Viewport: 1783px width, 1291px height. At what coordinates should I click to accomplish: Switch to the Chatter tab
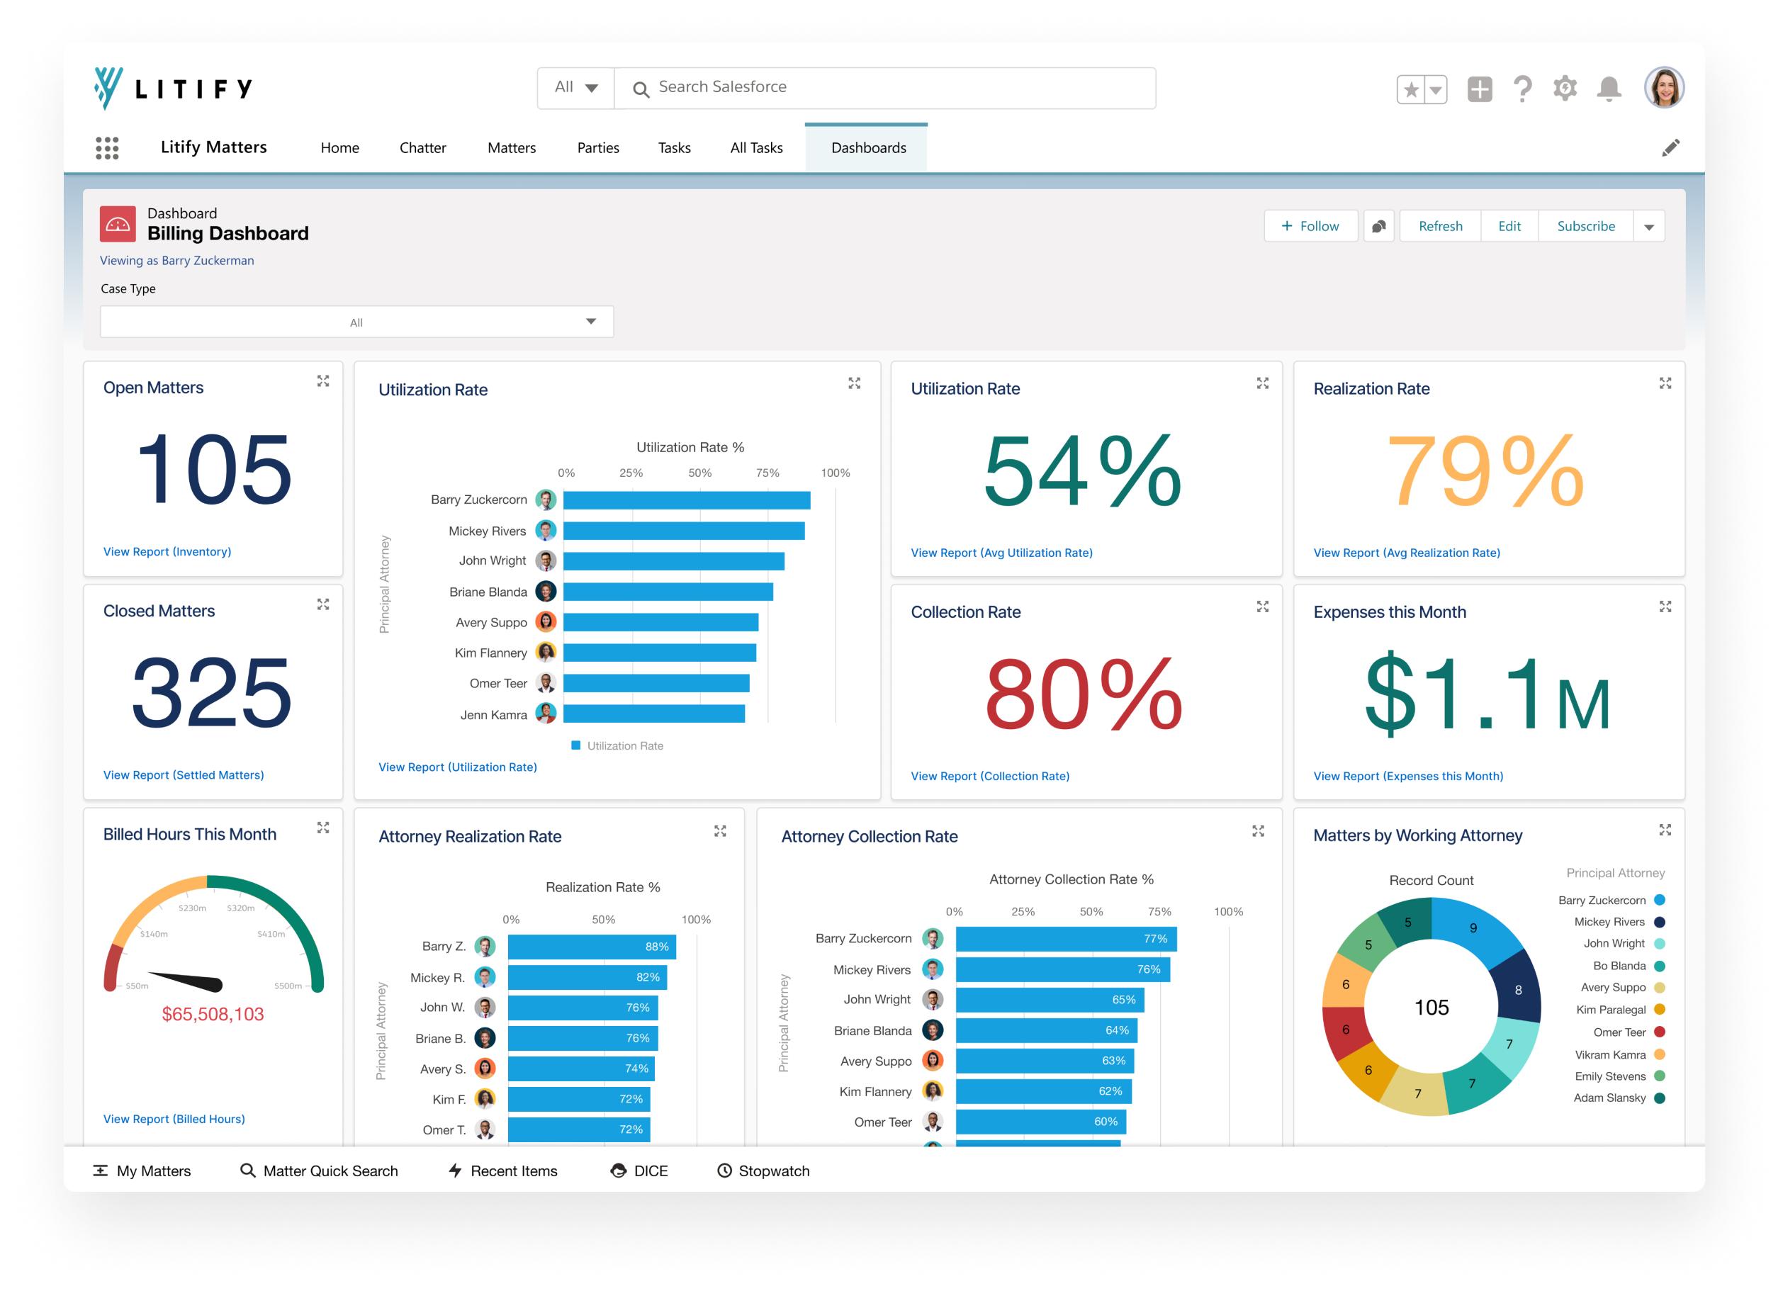[422, 148]
